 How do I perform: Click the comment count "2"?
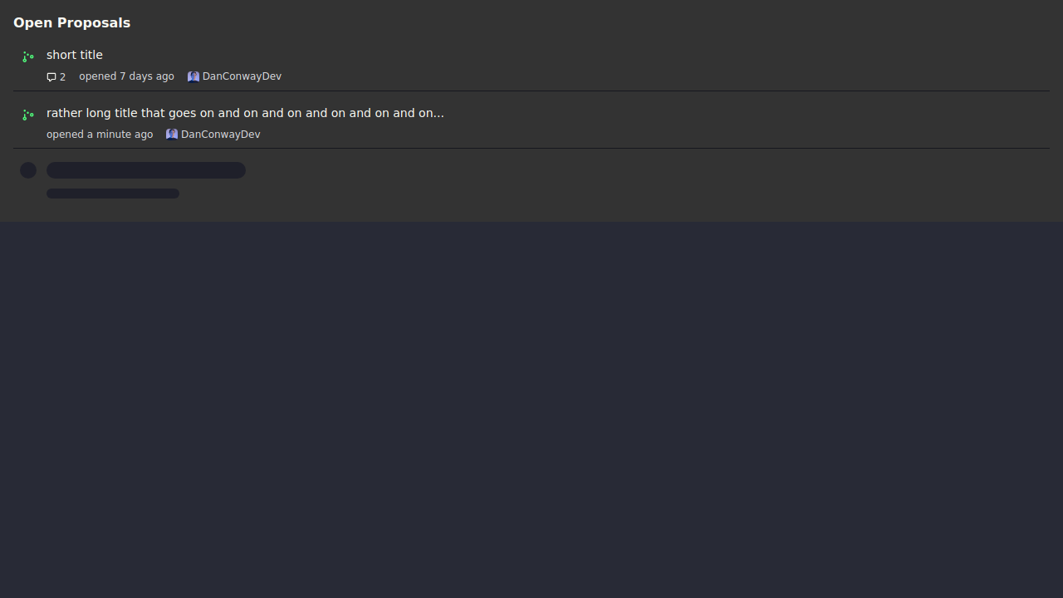[x=62, y=77]
